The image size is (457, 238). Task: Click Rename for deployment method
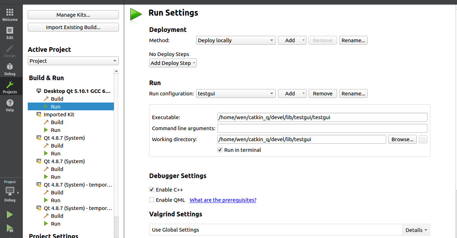pyautogui.click(x=353, y=40)
